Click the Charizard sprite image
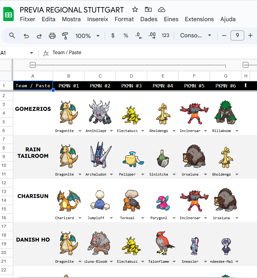This screenshot has width=257, height=278. pyautogui.click(x=69, y=201)
